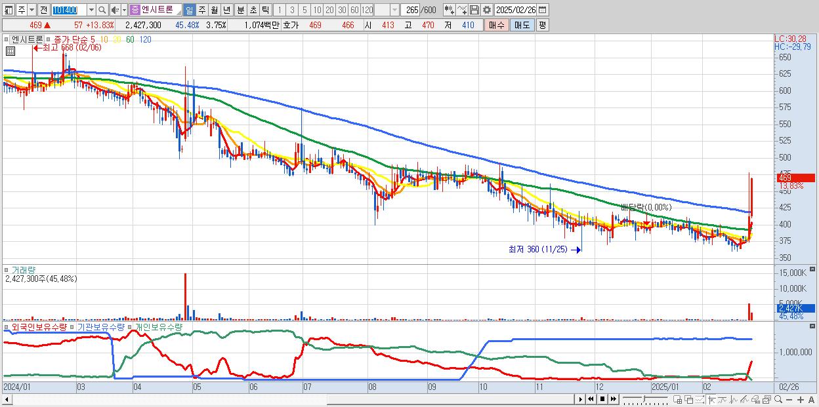Select the 초 second period
The width and height of the screenshot is (819, 407).
253,10
